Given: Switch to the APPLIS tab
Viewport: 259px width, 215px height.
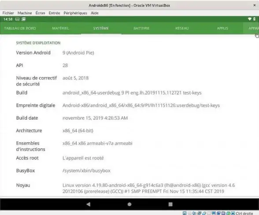Looking at the screenshot, I should (223, 29).
